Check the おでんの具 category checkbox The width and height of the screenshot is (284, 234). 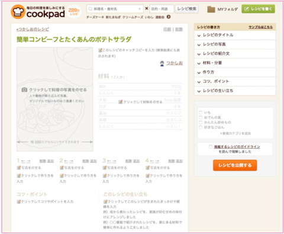pos(201,117)
